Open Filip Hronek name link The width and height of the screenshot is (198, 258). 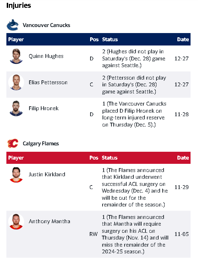pyautogui.click(x=44, y=108)
